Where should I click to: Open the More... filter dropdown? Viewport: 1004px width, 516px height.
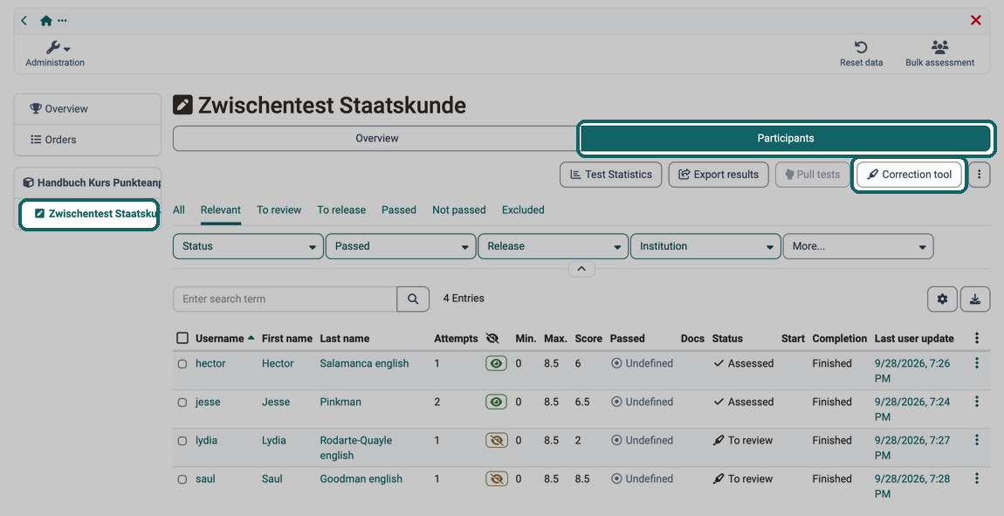pos(858,246)
